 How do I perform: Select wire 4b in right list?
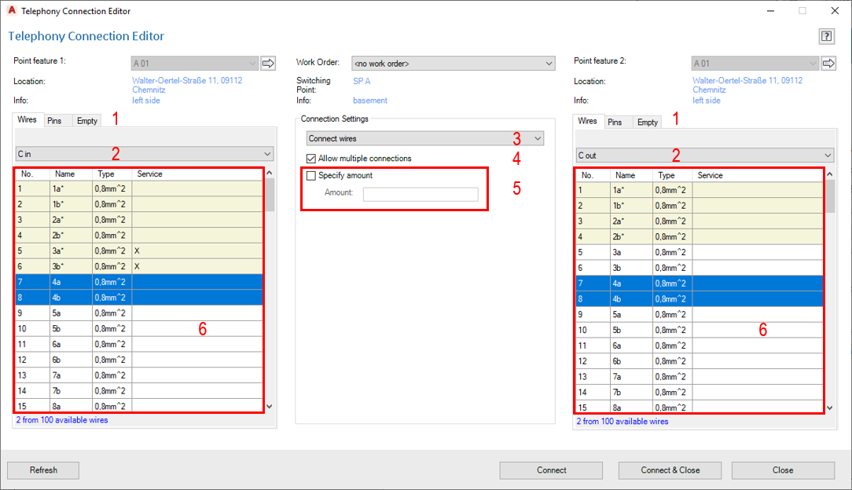click(700, 299)
